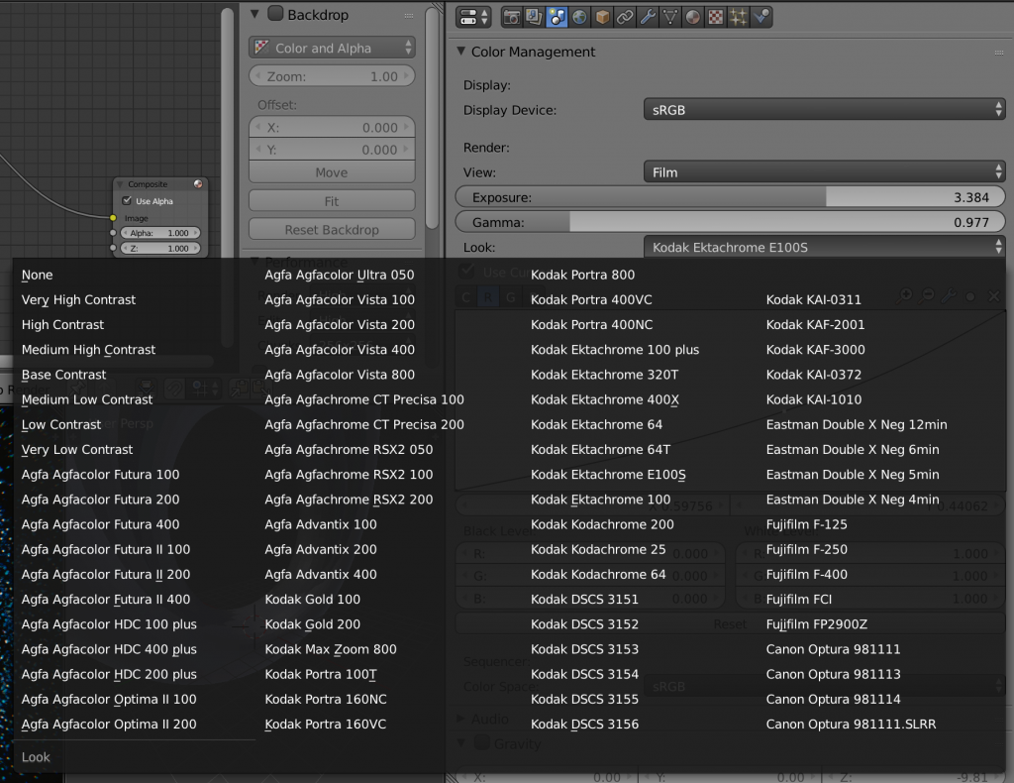Adjust the Exposure slider

click(x=730, y=197)
